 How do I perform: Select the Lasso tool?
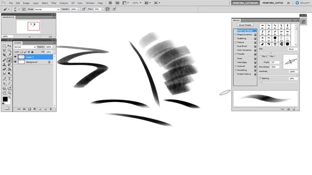click(x=4, y=51)
